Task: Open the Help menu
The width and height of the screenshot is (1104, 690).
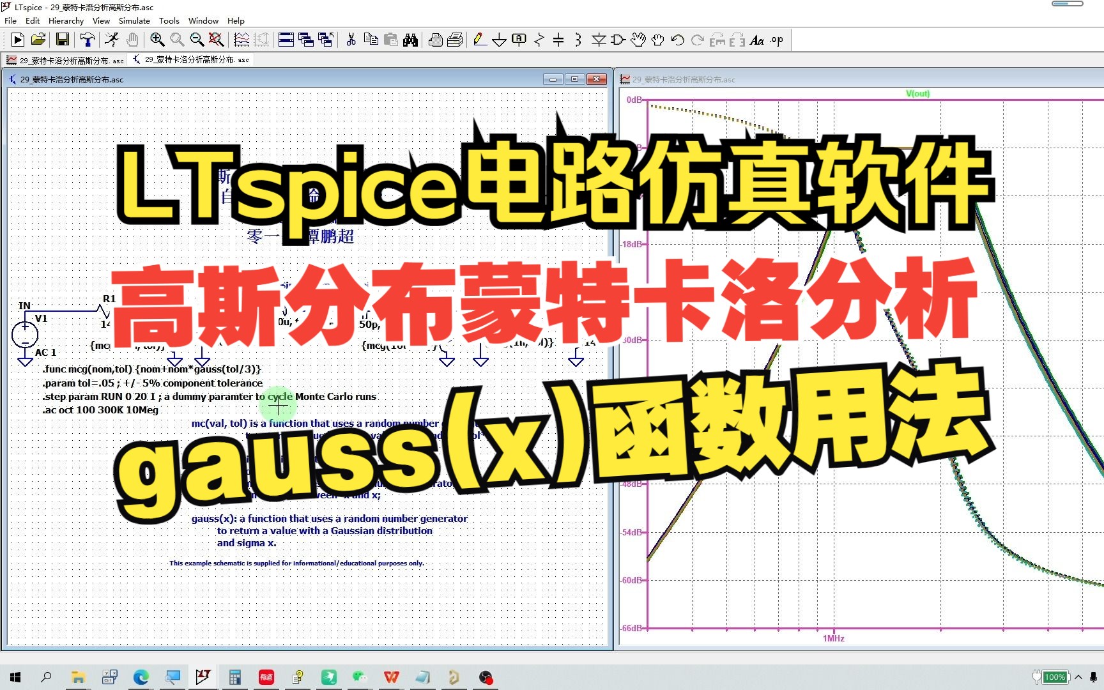Action: tap(236, 20)
